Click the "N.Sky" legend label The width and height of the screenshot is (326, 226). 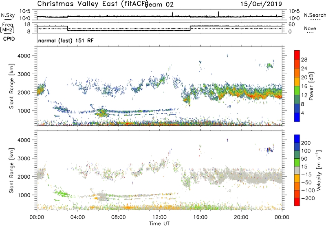coord(8,15)
